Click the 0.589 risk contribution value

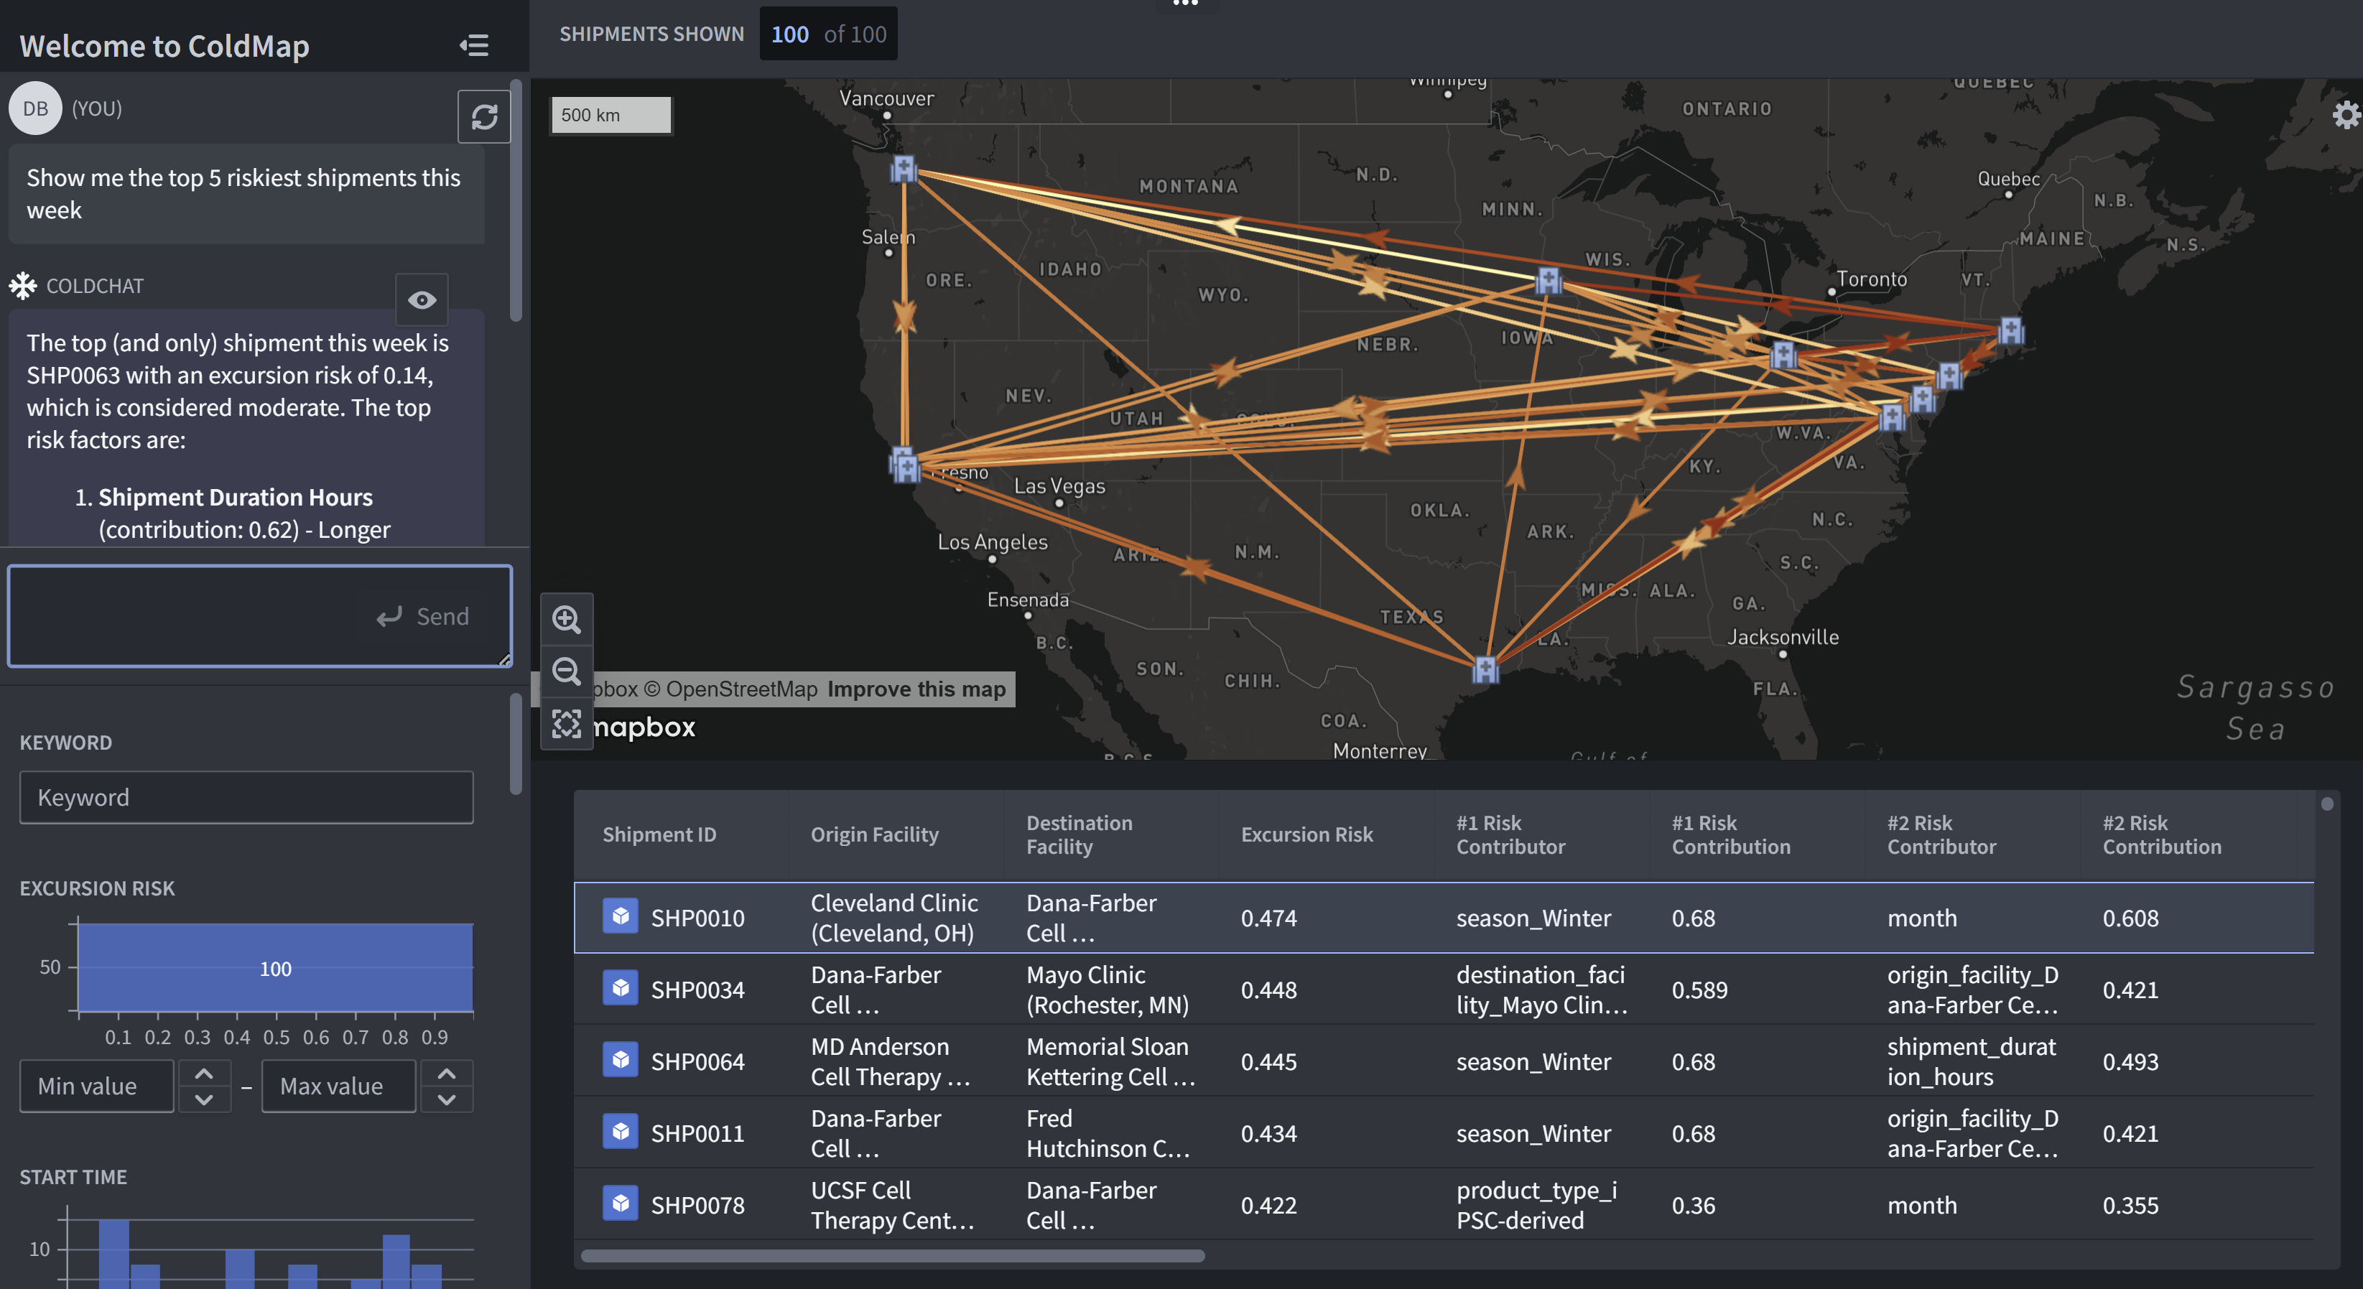pos(1699,989)
